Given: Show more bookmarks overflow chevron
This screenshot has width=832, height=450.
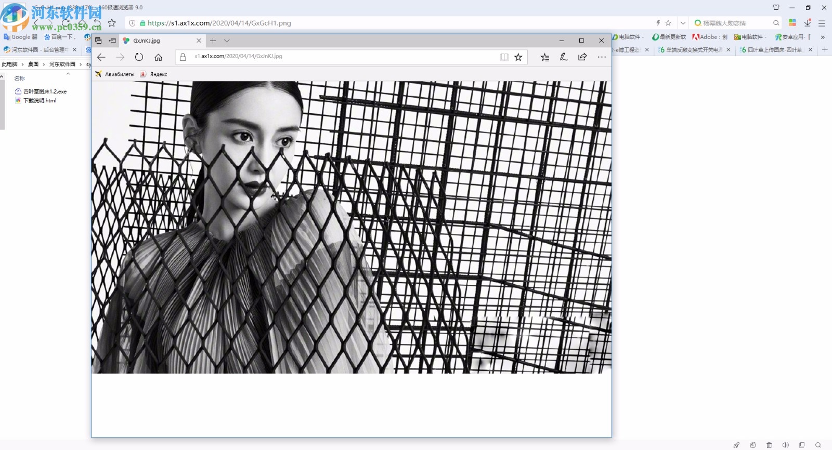Looking at the screenshot, I should (x=823, y=37).
